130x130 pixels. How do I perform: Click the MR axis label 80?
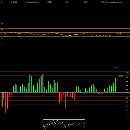[x=127, y=77]
